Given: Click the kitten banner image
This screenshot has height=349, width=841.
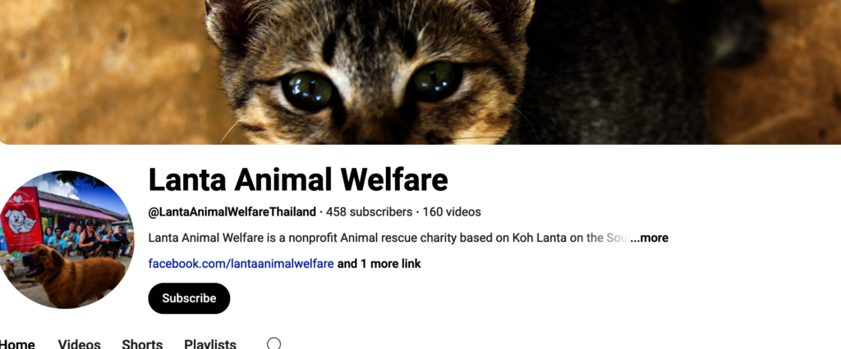Looking at the screenshot, I should point(420,72).
